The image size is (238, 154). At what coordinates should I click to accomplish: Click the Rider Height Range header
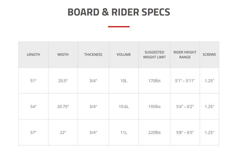coord(185,55)
